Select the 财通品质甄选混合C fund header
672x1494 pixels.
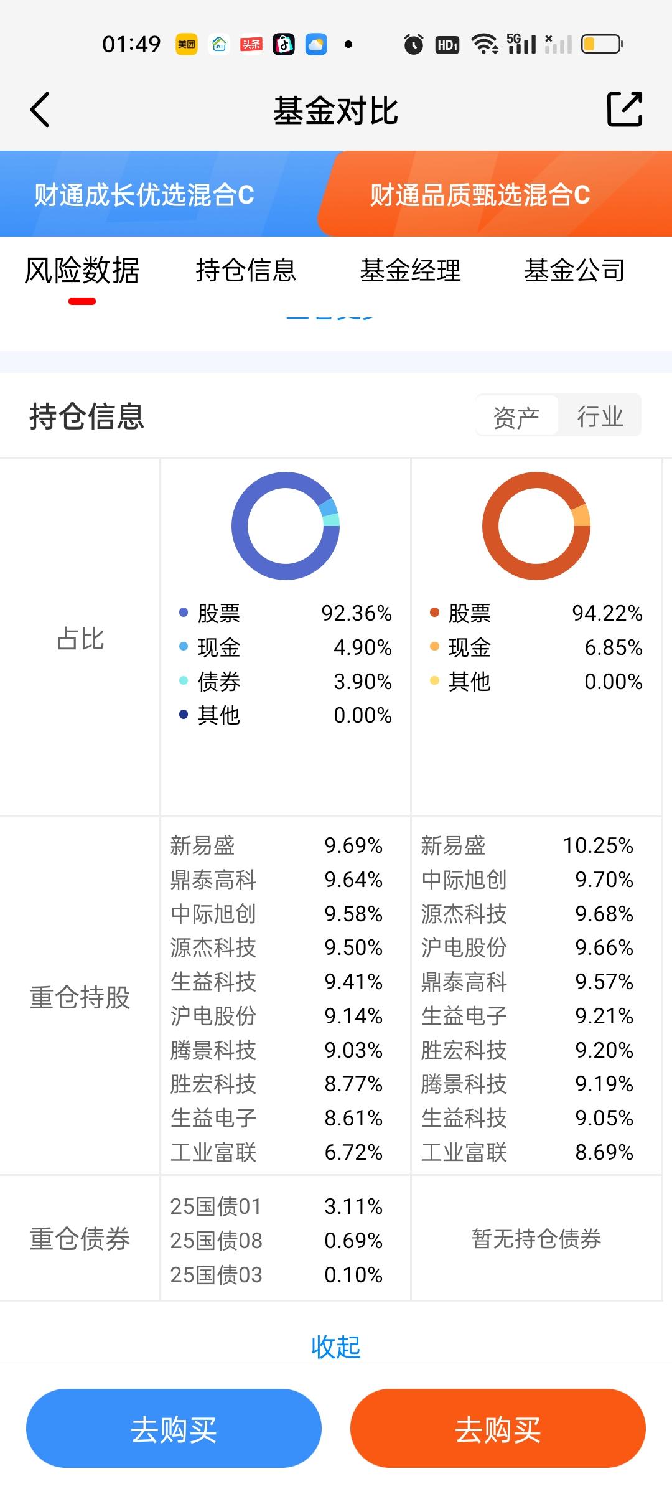(480, 195)
